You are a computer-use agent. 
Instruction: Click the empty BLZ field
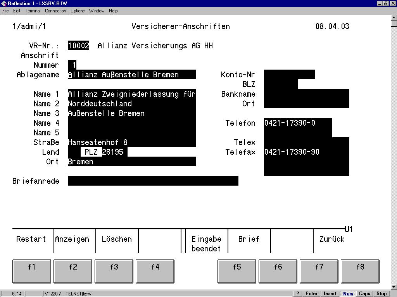(281, 84)
